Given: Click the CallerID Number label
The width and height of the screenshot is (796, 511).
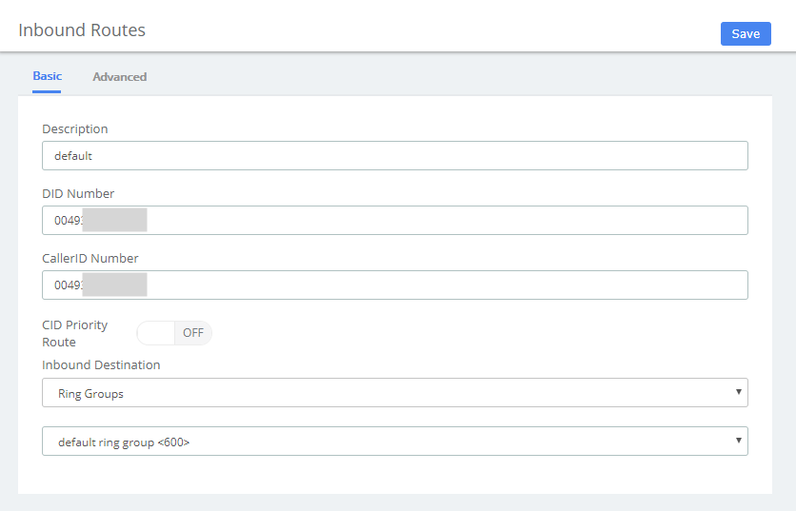Looking at the screenshot, I should point(90,258).
